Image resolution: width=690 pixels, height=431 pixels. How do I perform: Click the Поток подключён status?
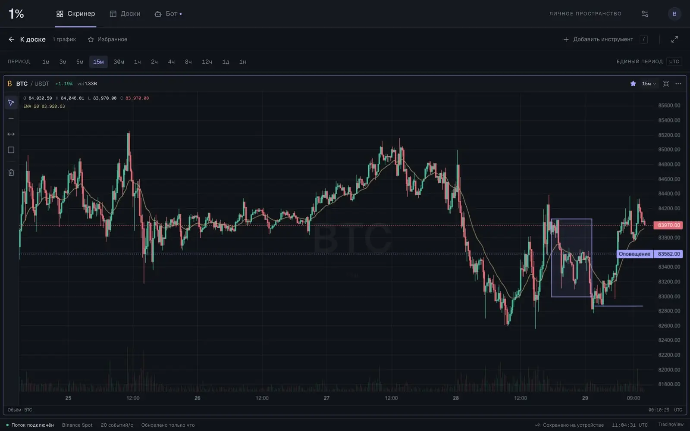coord(30,425)
